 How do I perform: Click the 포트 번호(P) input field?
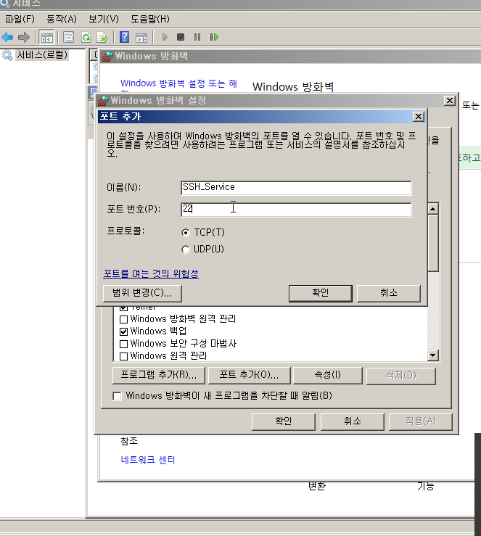[x=296, y=210]
